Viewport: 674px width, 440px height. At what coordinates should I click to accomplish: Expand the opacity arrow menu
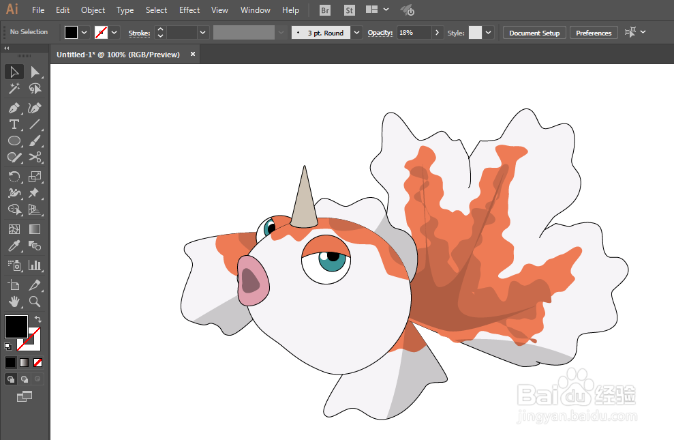tap(437, 33)
